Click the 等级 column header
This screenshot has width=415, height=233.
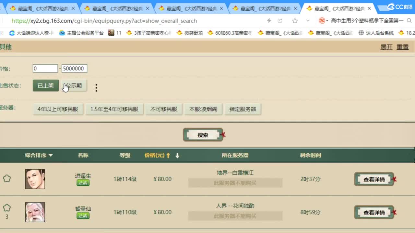pyautogui.click(x=125, y=155)
